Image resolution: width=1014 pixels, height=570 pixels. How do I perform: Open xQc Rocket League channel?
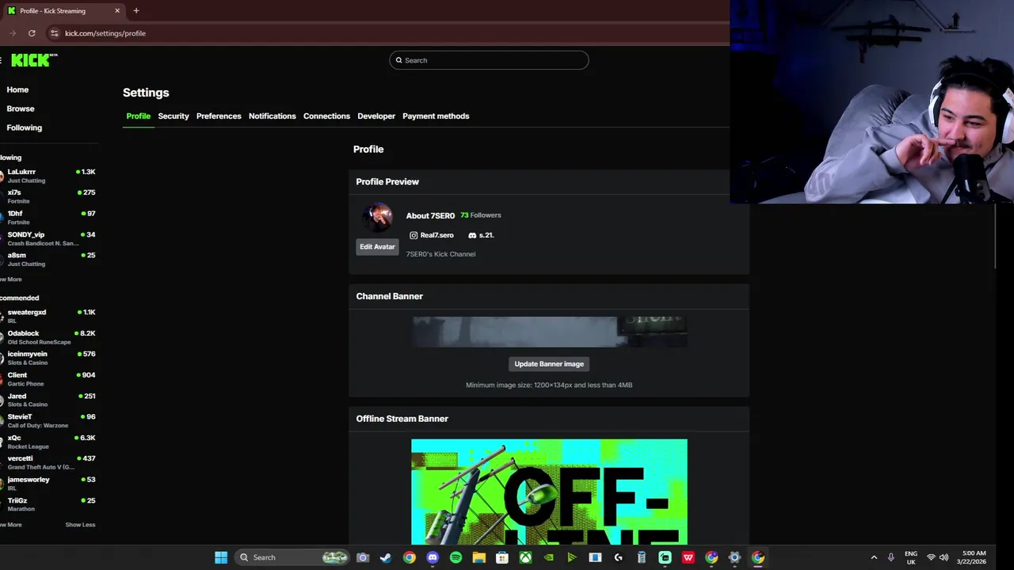48,442
